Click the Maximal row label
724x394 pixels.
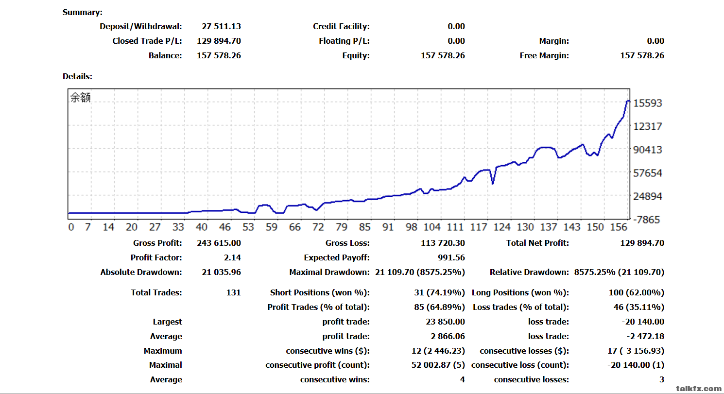[x=166, y=365]
